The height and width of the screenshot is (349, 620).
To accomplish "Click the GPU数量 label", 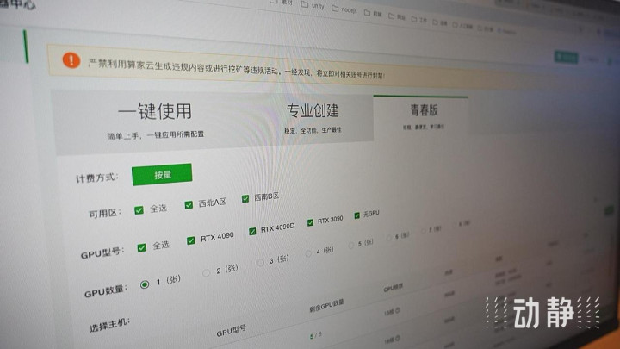I will (106, 291).
